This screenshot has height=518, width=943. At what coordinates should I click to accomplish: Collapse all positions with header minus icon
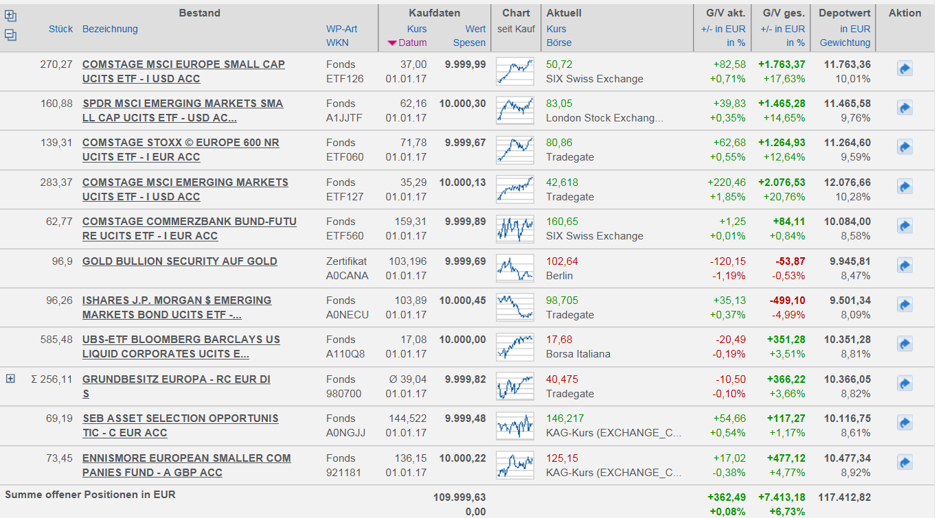coord(10,35)
